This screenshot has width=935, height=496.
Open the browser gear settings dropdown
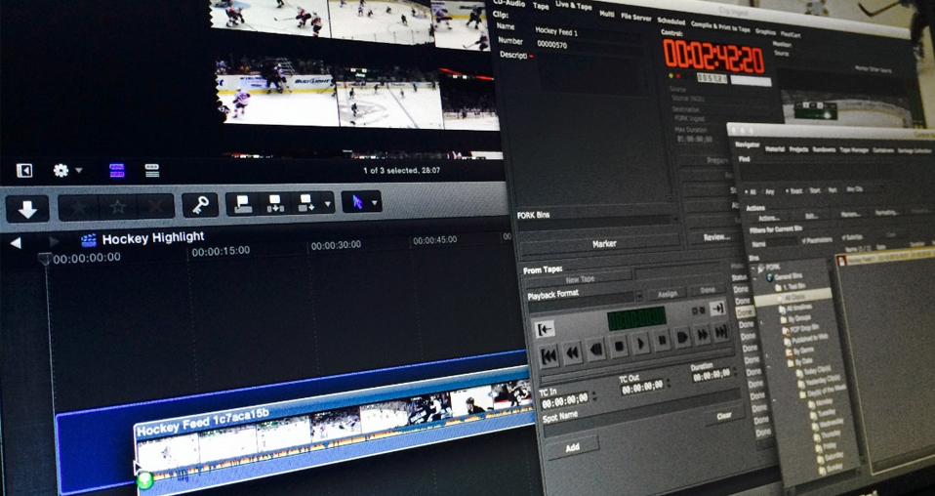66,170
